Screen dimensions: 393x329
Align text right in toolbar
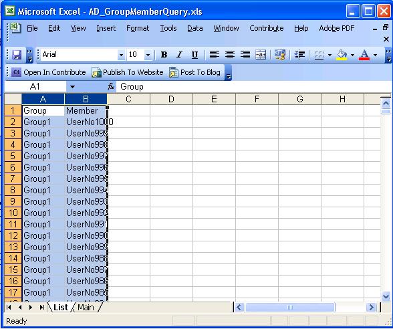245,55
